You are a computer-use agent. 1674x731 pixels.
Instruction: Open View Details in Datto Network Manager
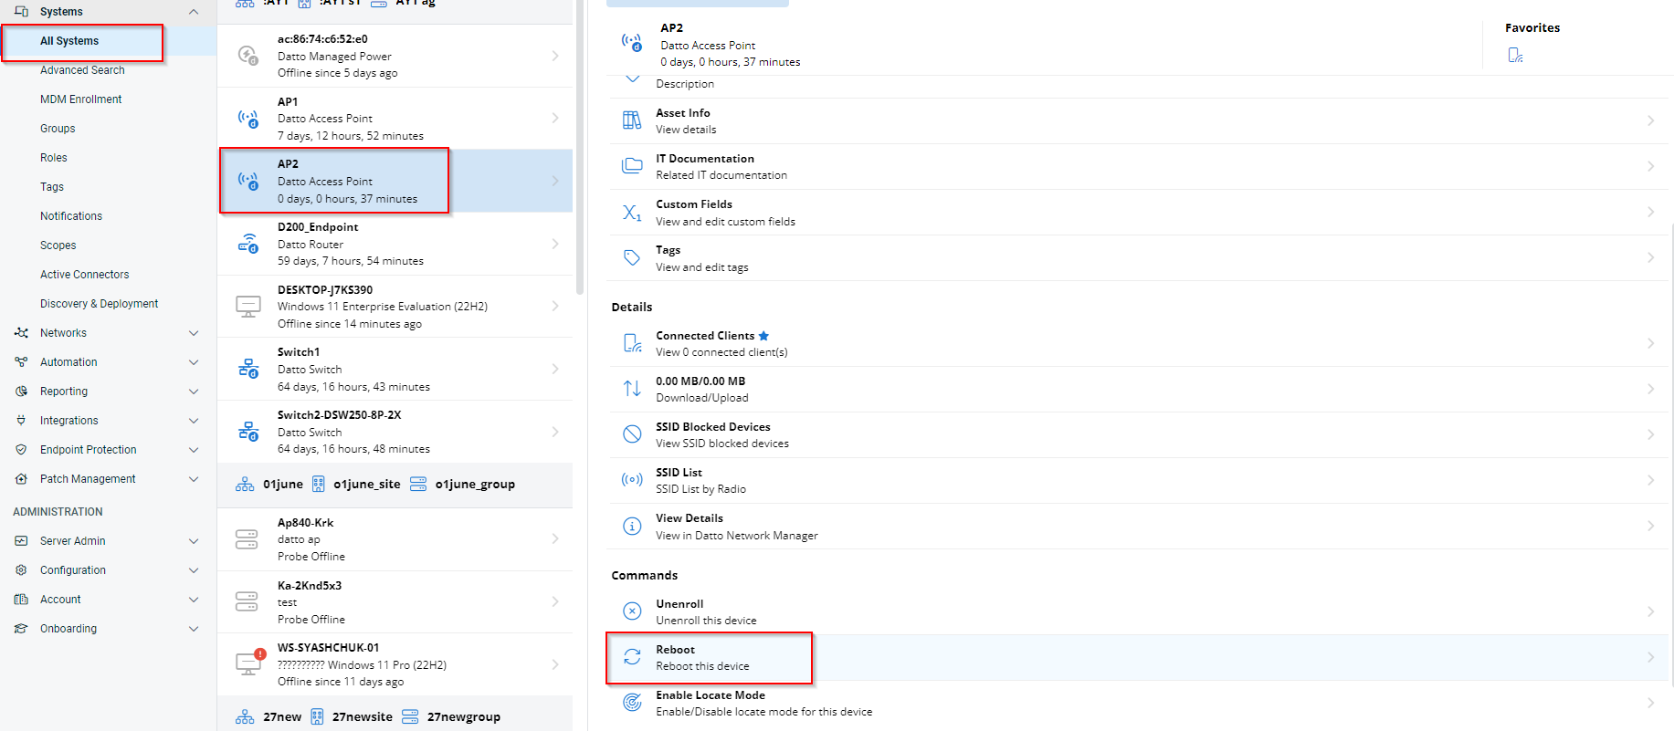click(736, 527)
